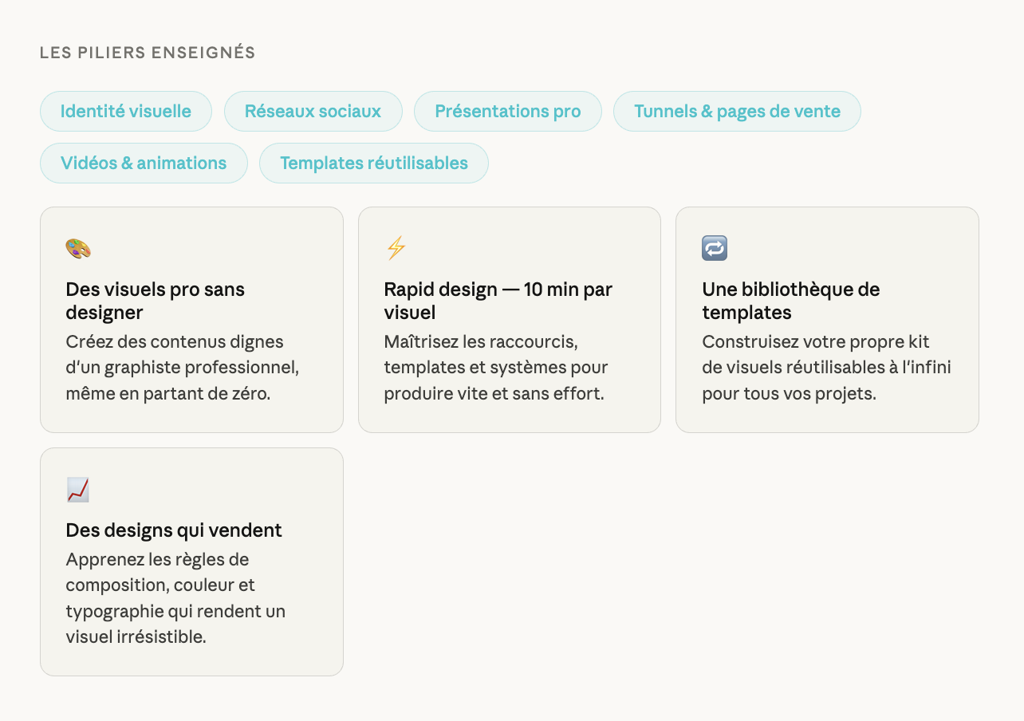Click the repeat arrows icon
Image resolution: width=1024 pixels, height=721 pixels.
coord(715,249)
